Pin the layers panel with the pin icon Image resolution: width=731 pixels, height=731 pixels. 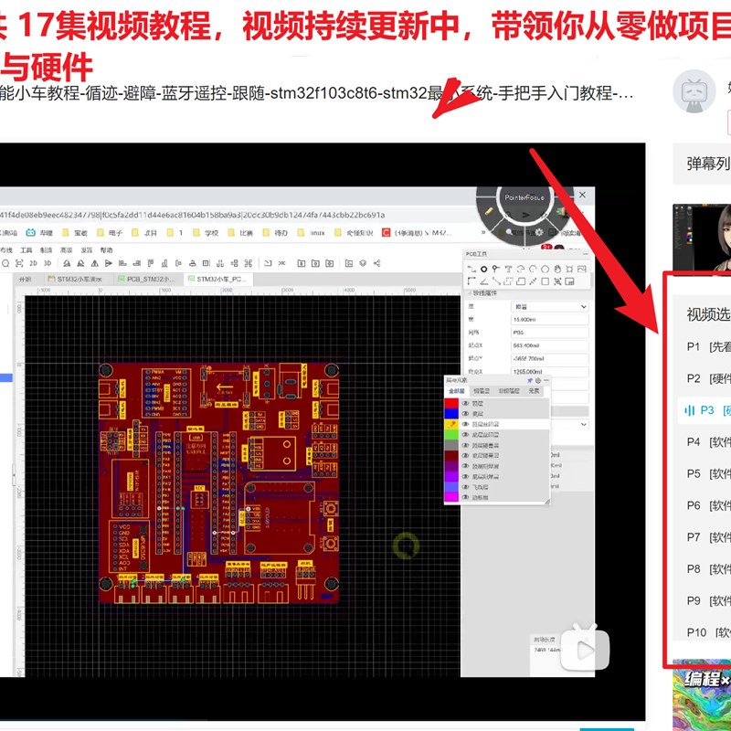click(x=530, y=380)
